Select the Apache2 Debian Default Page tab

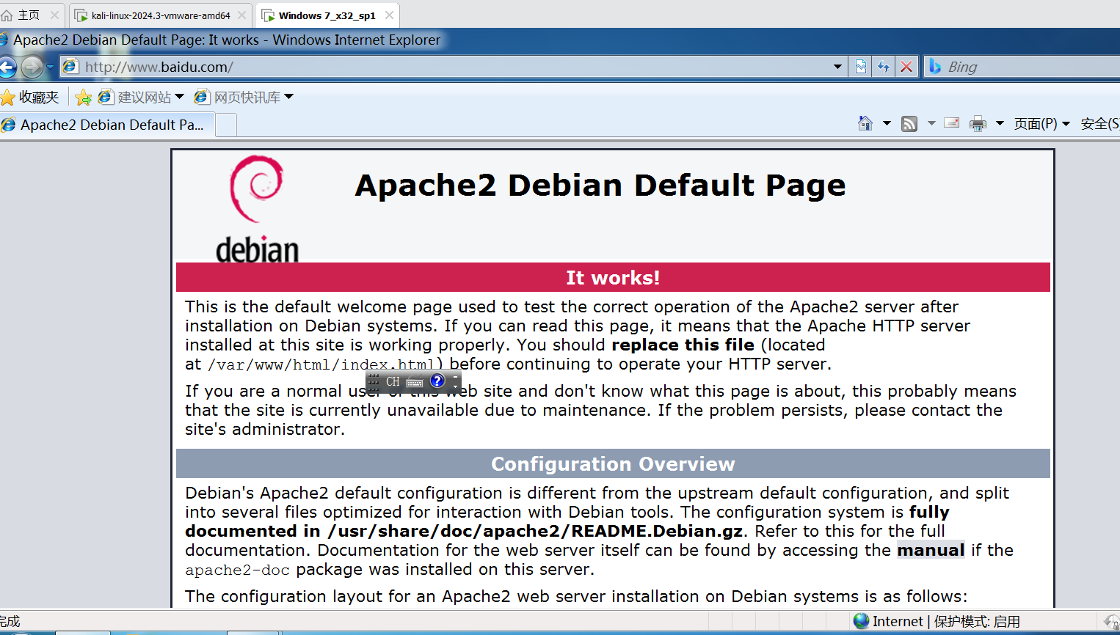click(107, 125)
